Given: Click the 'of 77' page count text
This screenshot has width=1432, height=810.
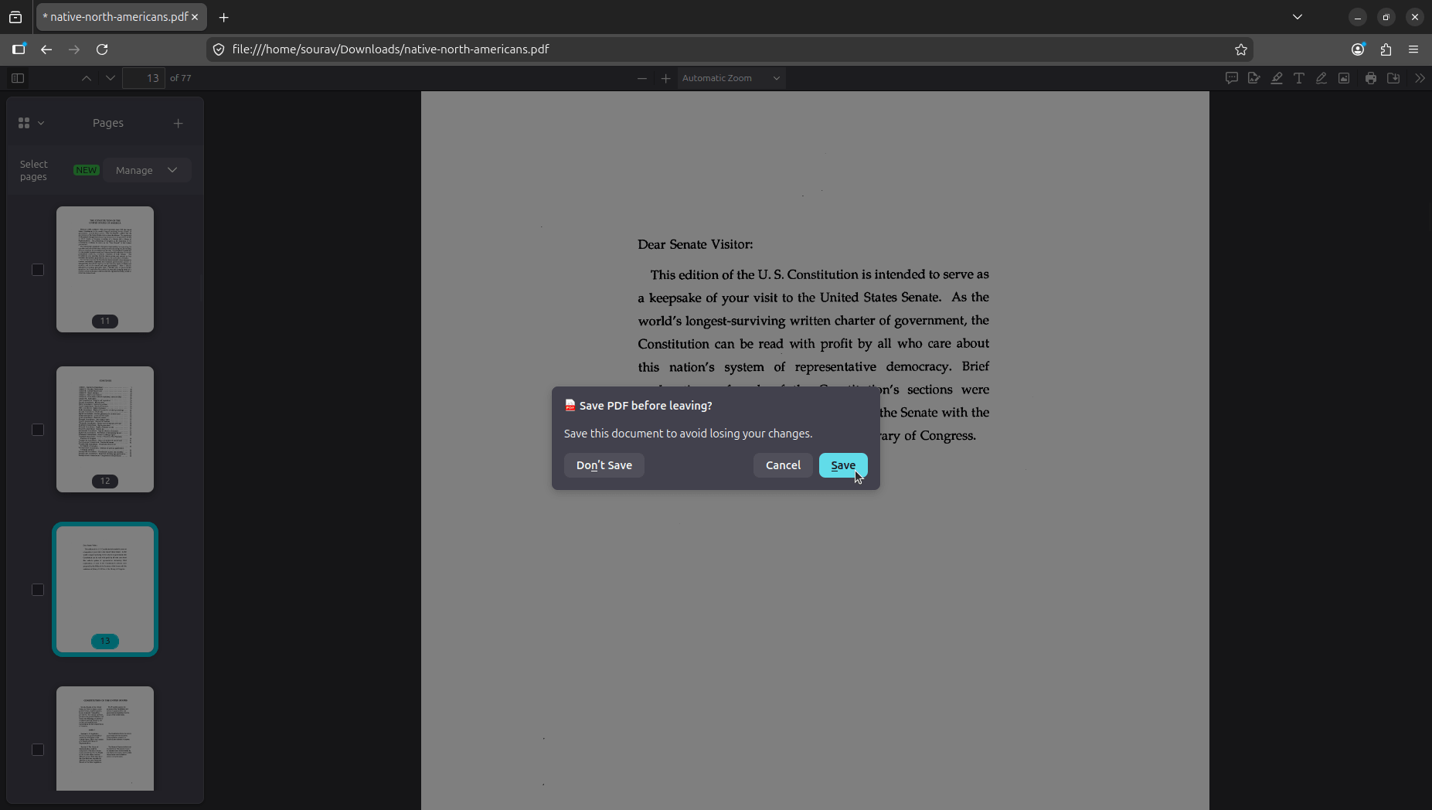Looking at the screenshot, I should (x=181, y=78).
